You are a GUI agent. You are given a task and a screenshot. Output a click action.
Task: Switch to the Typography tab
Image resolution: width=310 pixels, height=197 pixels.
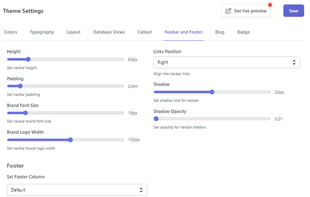pyautogui.click(x=42, y=32)
